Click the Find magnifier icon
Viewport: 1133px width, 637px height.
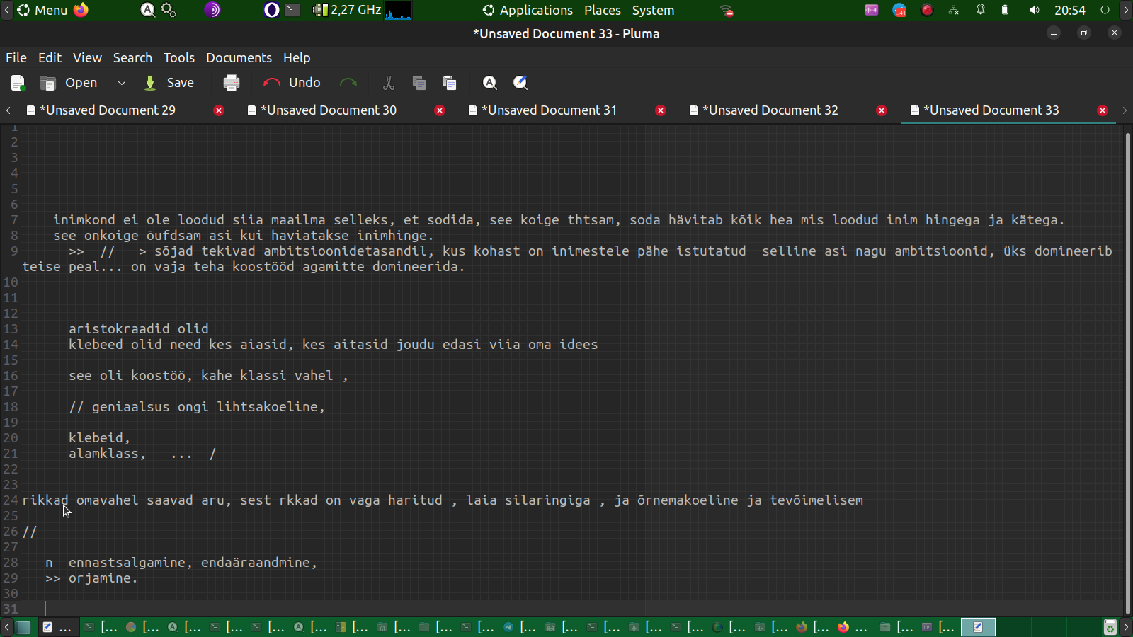click(489, 83)
